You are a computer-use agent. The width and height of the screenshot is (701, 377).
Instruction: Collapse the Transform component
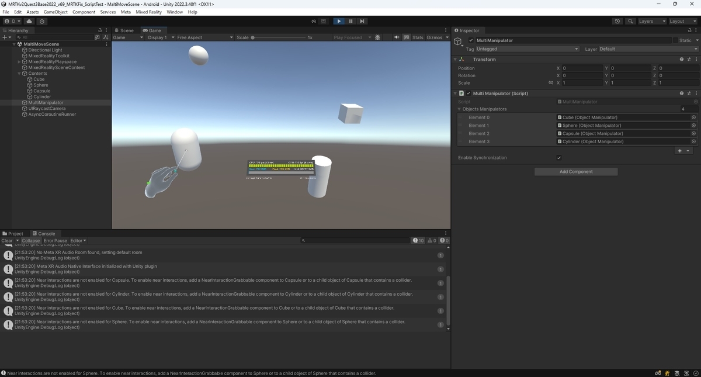point(454,59)
